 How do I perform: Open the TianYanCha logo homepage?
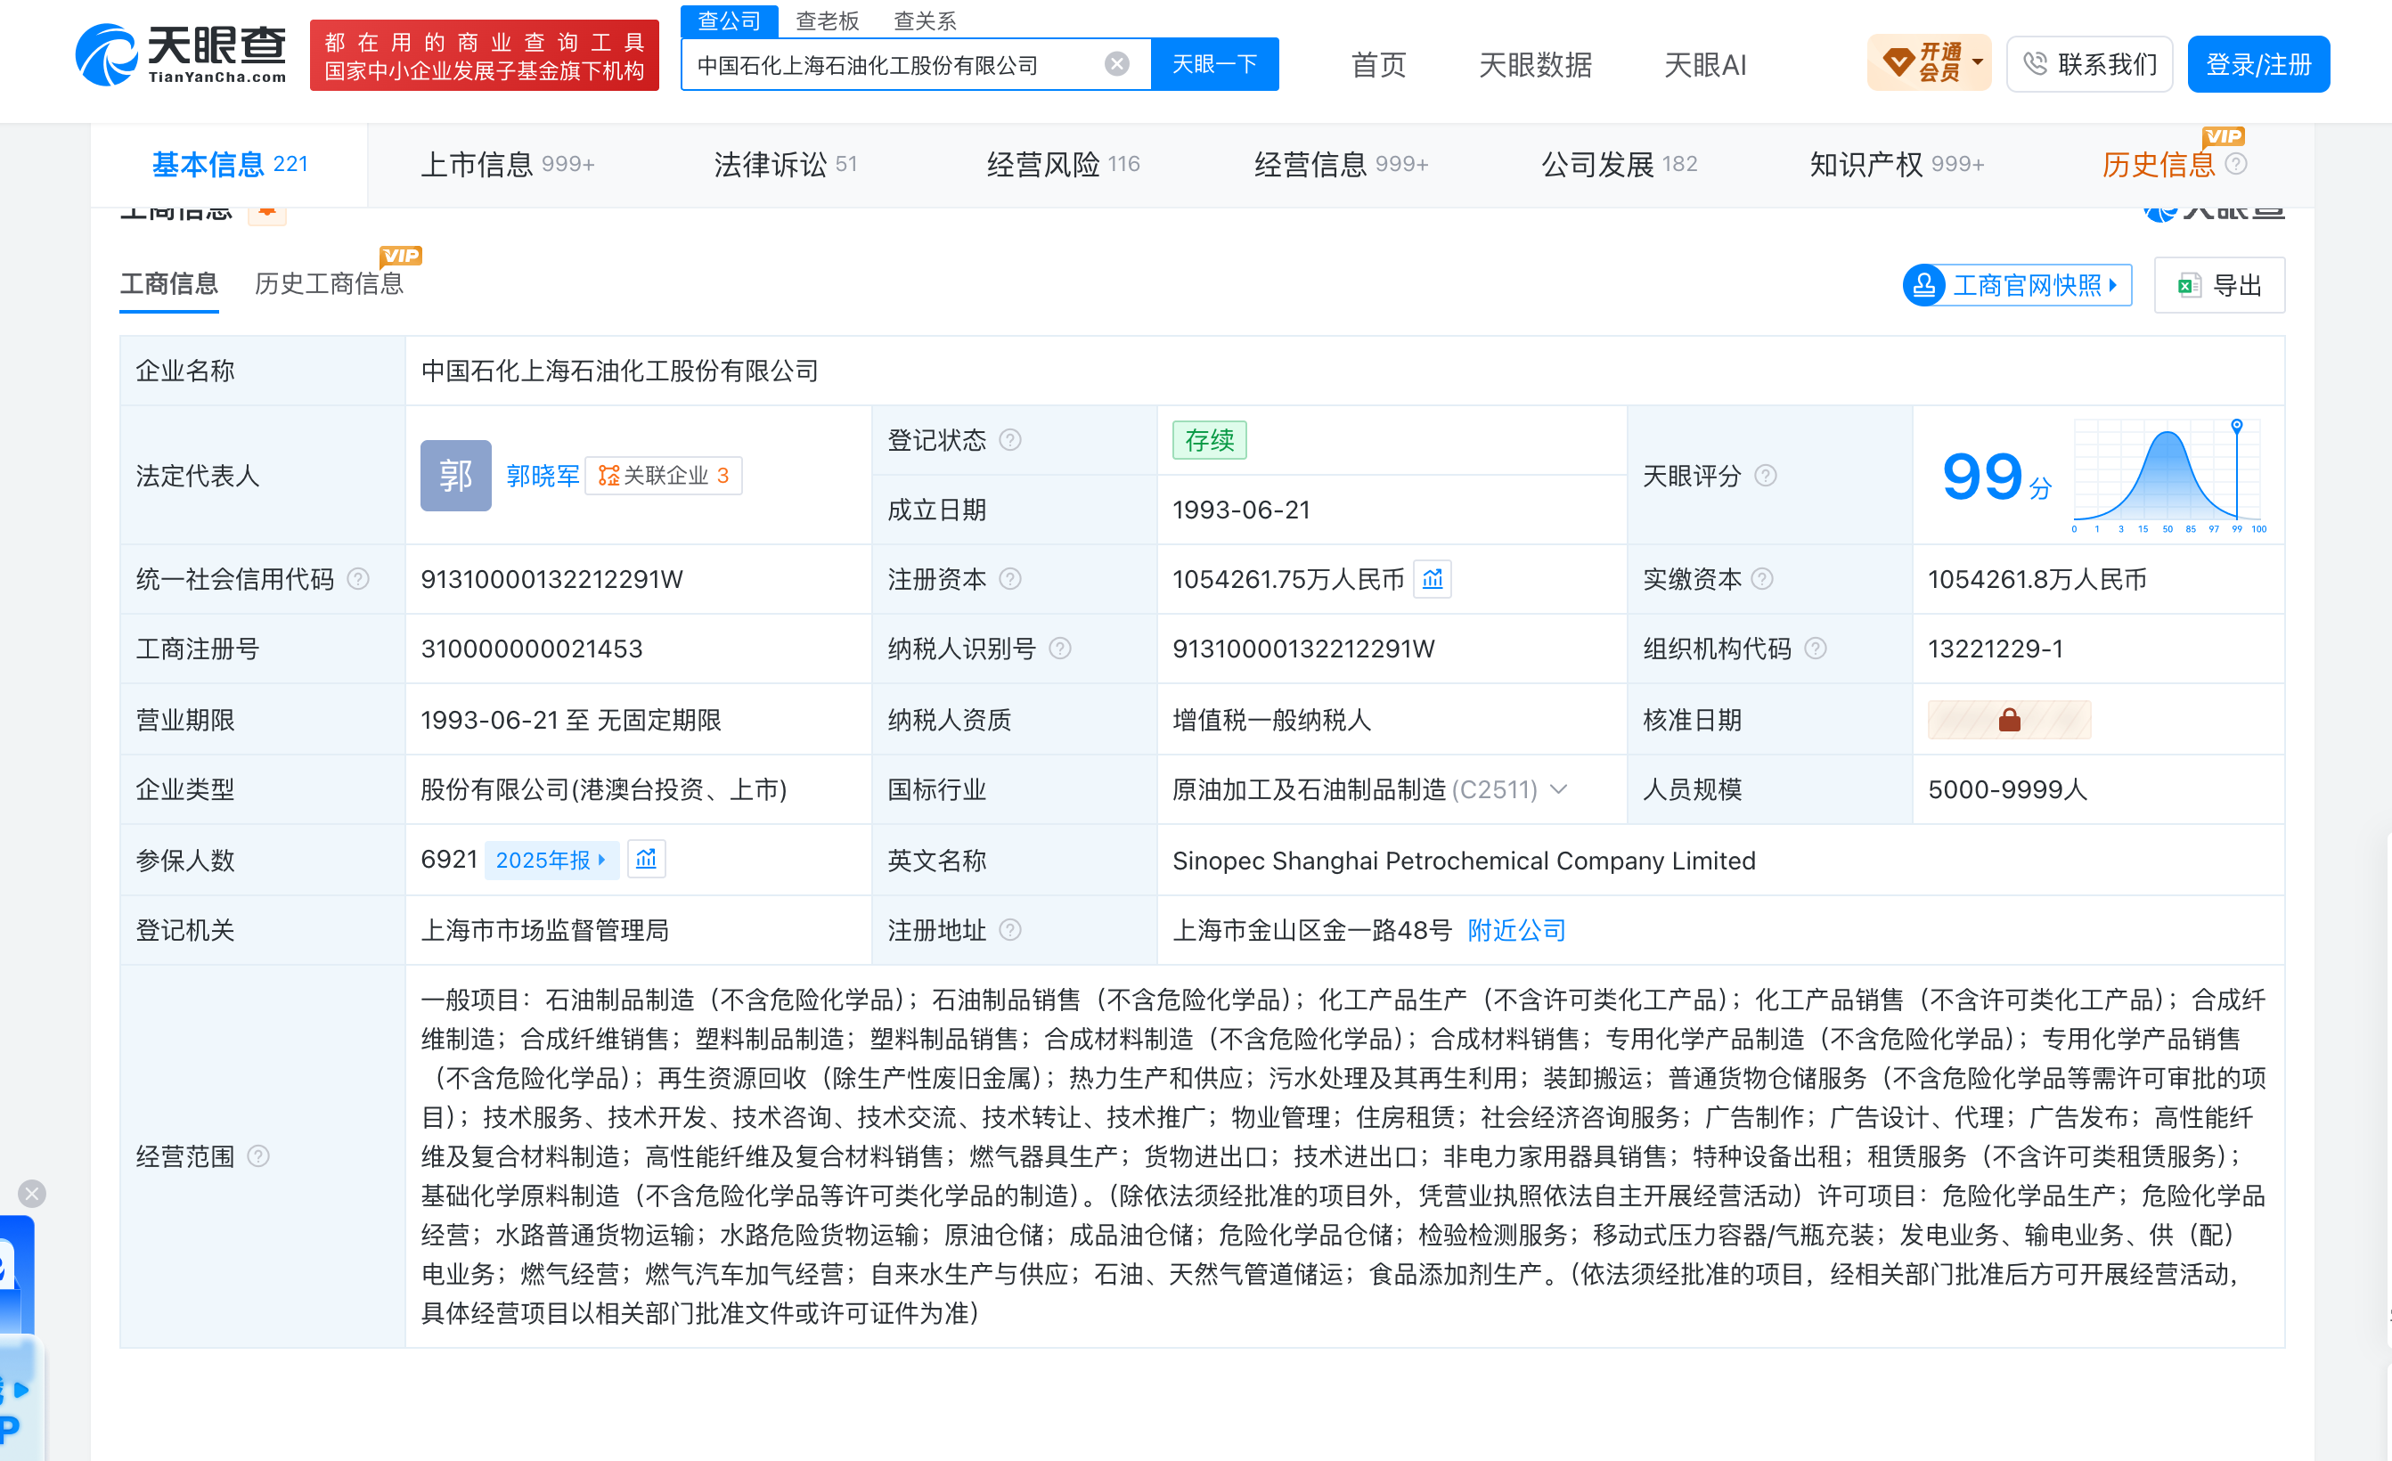coord(181,54)
